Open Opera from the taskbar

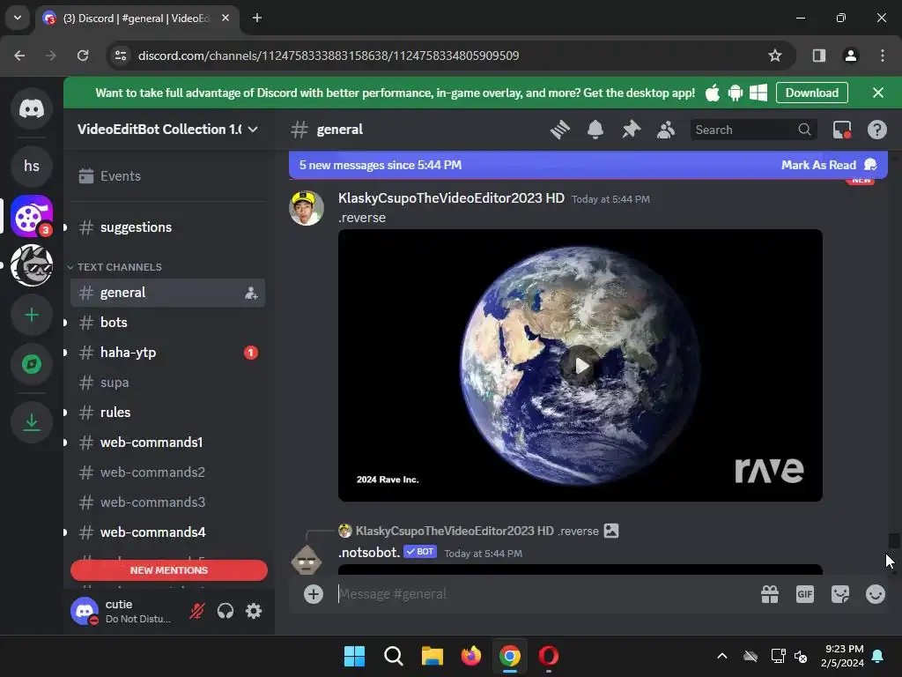548,656
